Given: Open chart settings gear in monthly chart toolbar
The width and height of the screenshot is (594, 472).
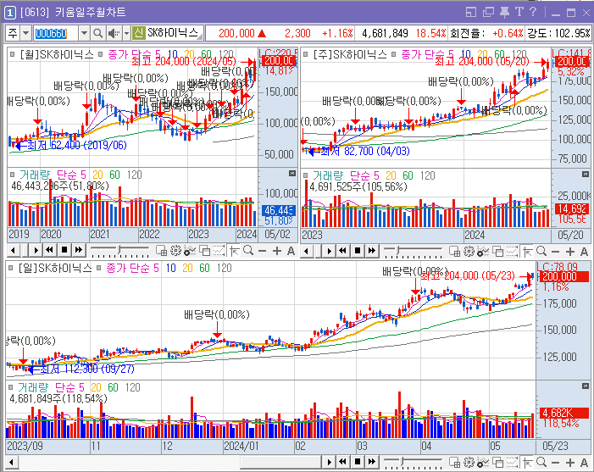Looking at the screenshot, I should click(x=175, y=250).
